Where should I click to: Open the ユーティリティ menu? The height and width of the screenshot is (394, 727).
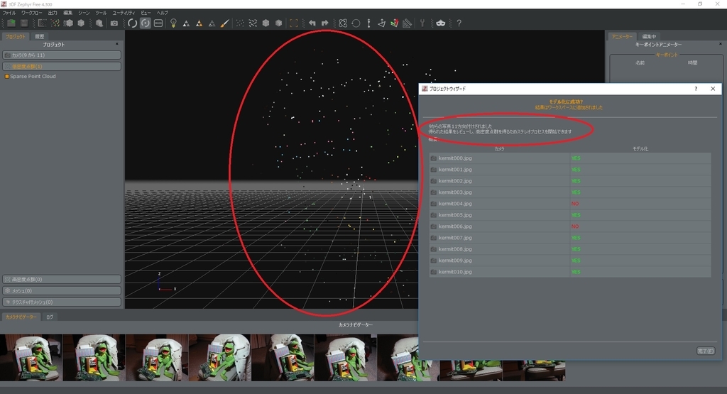click(124, 13)
